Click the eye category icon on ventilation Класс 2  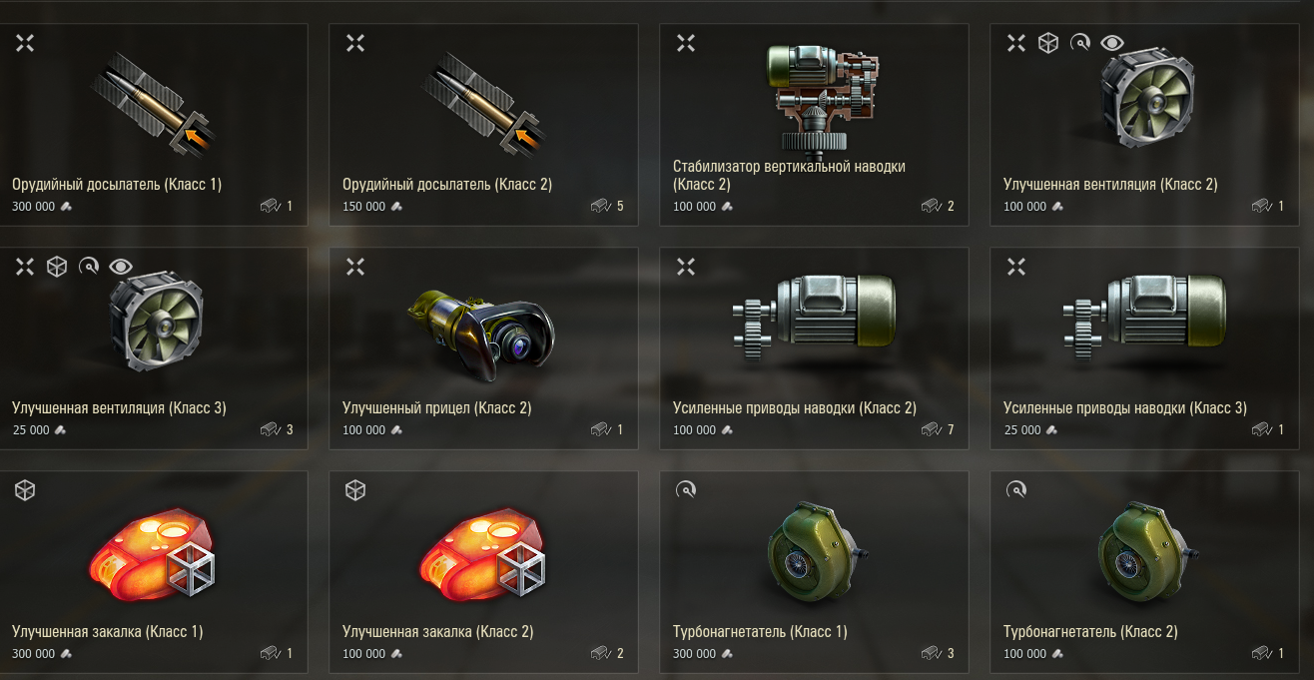tap(1111, 43)
